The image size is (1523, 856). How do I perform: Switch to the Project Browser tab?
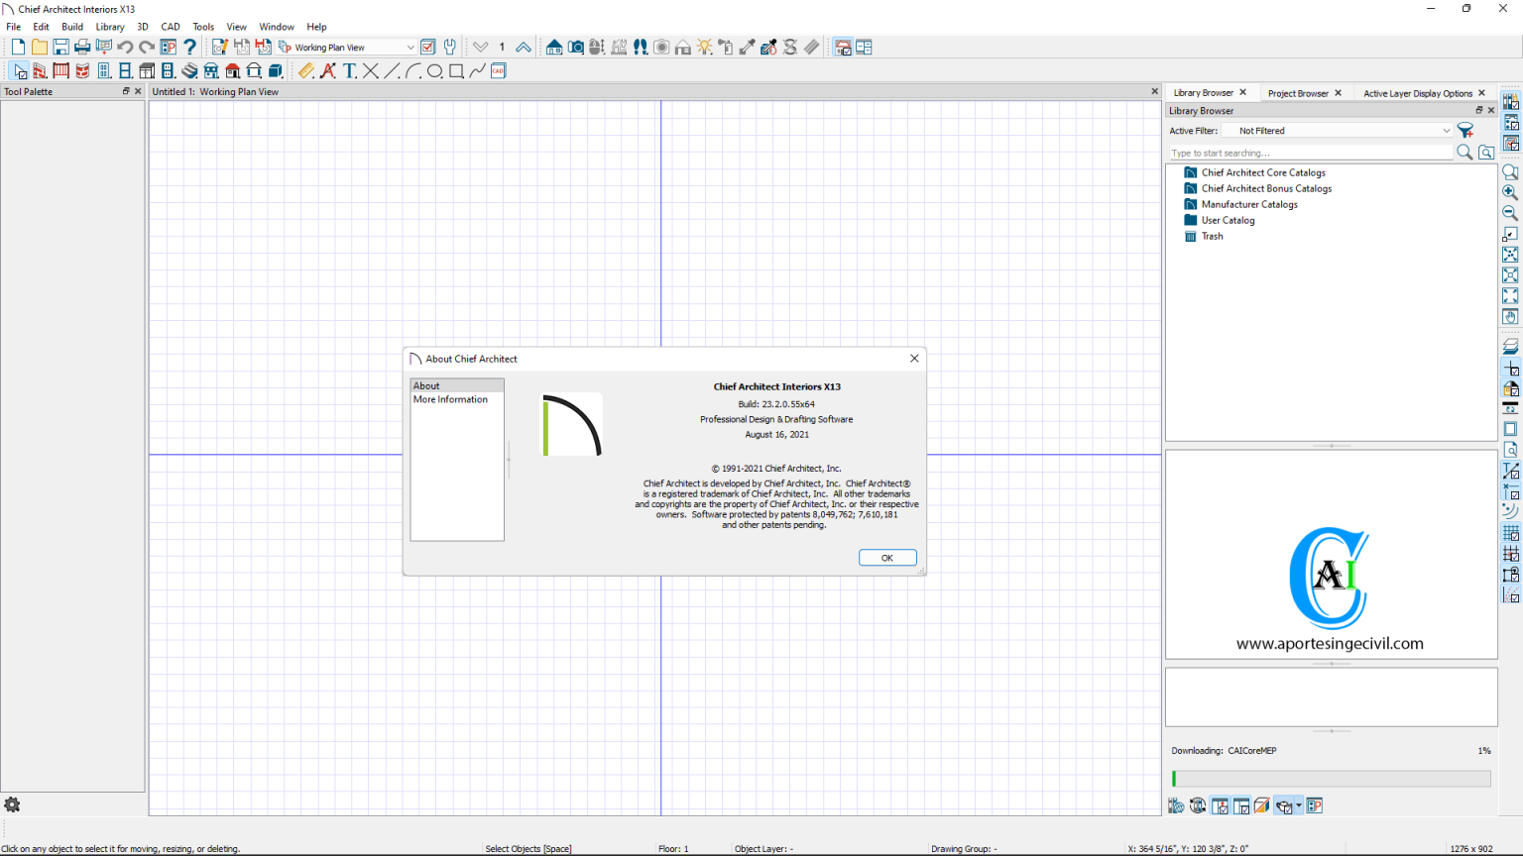1299,92
